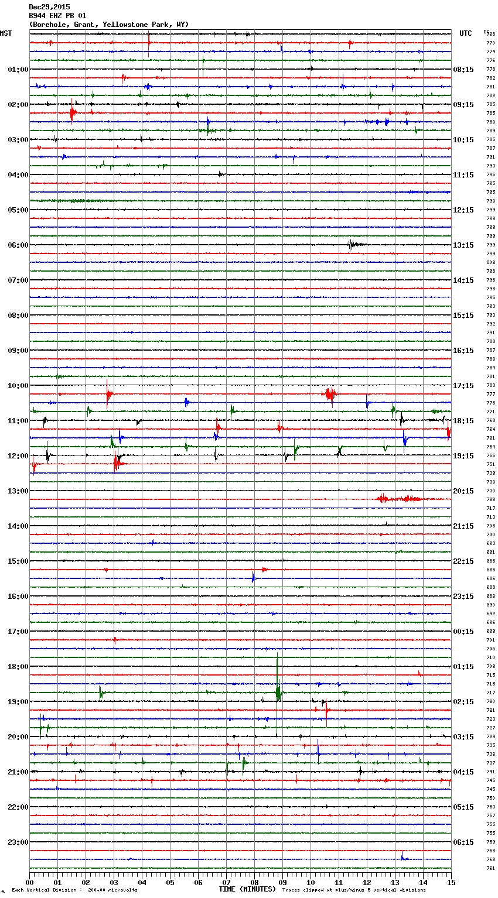Click the 08:15 UTC row label
Screen dimensions: 498x898
463,70
